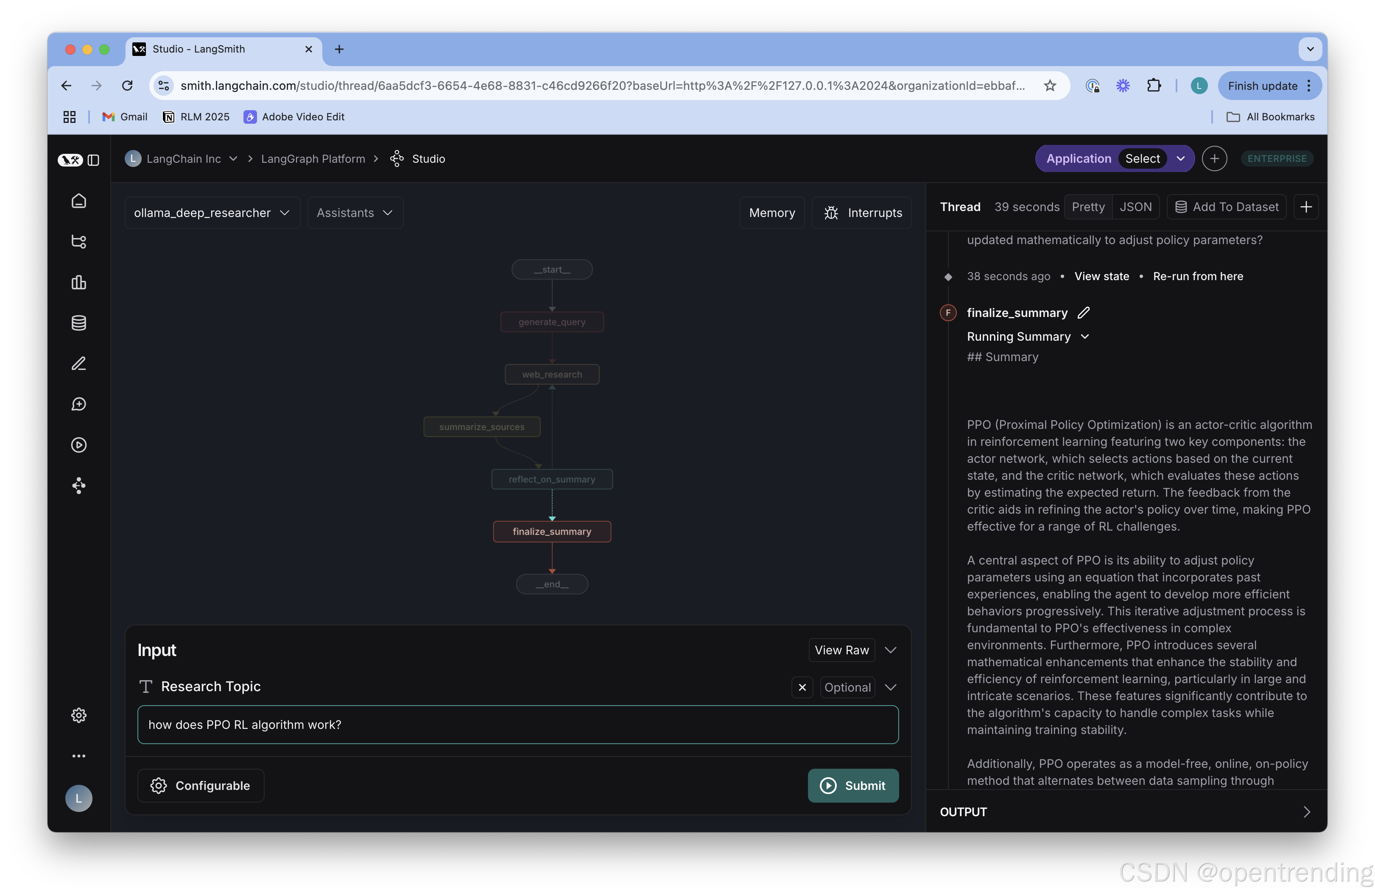Collapse the Running Summary section
The image size is (1375, 895).
pos(1084,336)
